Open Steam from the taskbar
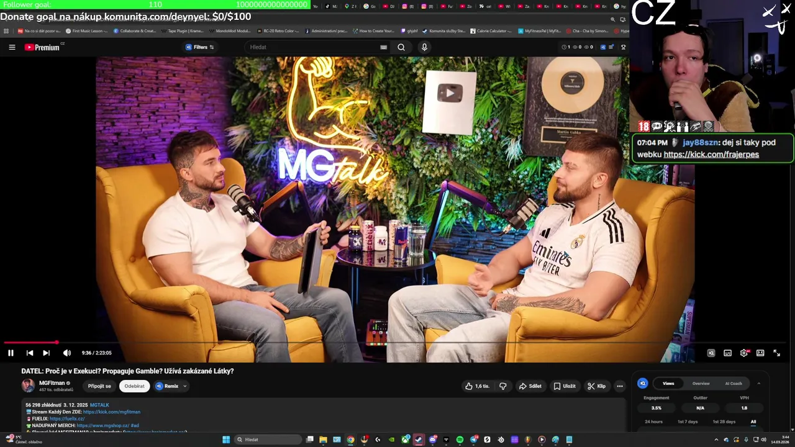795x447 pixels. [419, 440]
